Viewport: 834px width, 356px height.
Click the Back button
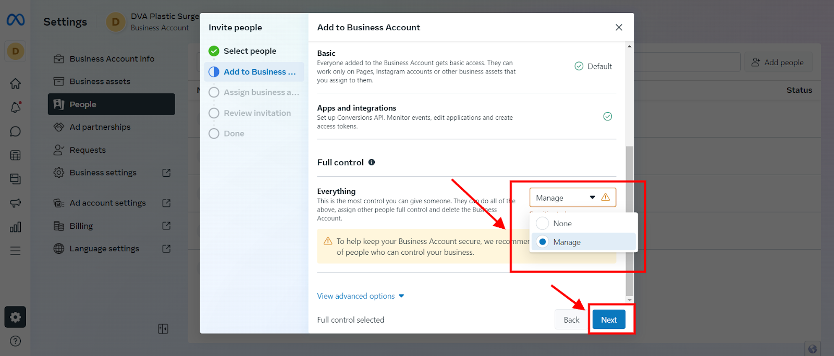(x=571, y=320)
